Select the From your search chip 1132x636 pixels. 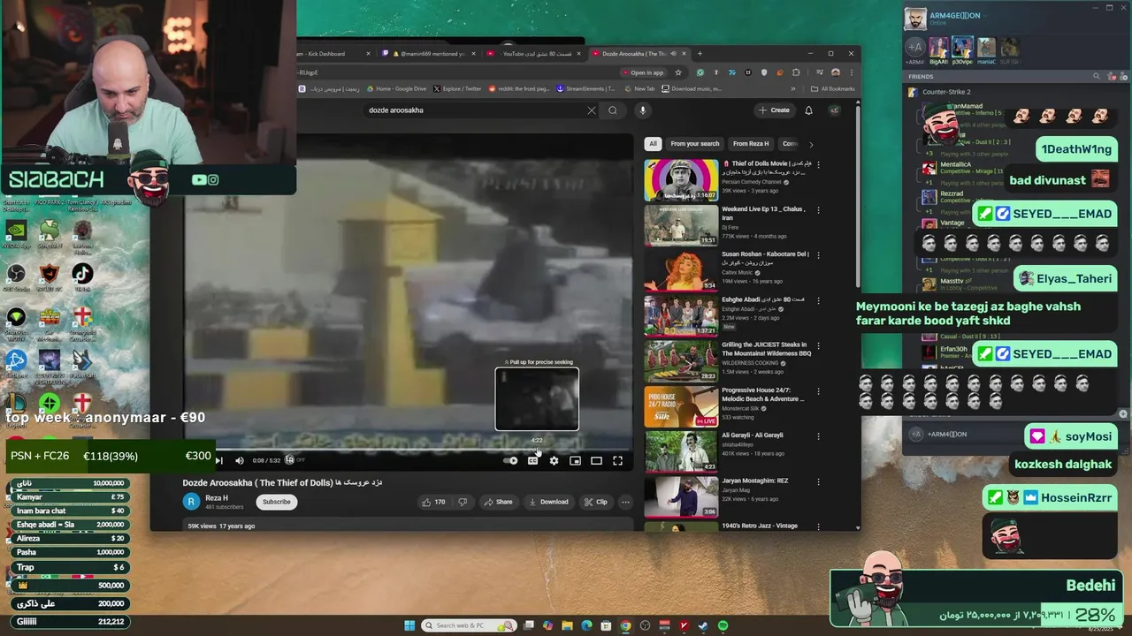695,144
